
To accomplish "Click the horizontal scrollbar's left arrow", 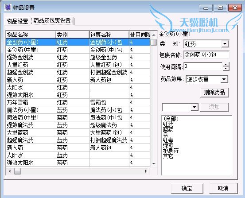I will (10, 171).
